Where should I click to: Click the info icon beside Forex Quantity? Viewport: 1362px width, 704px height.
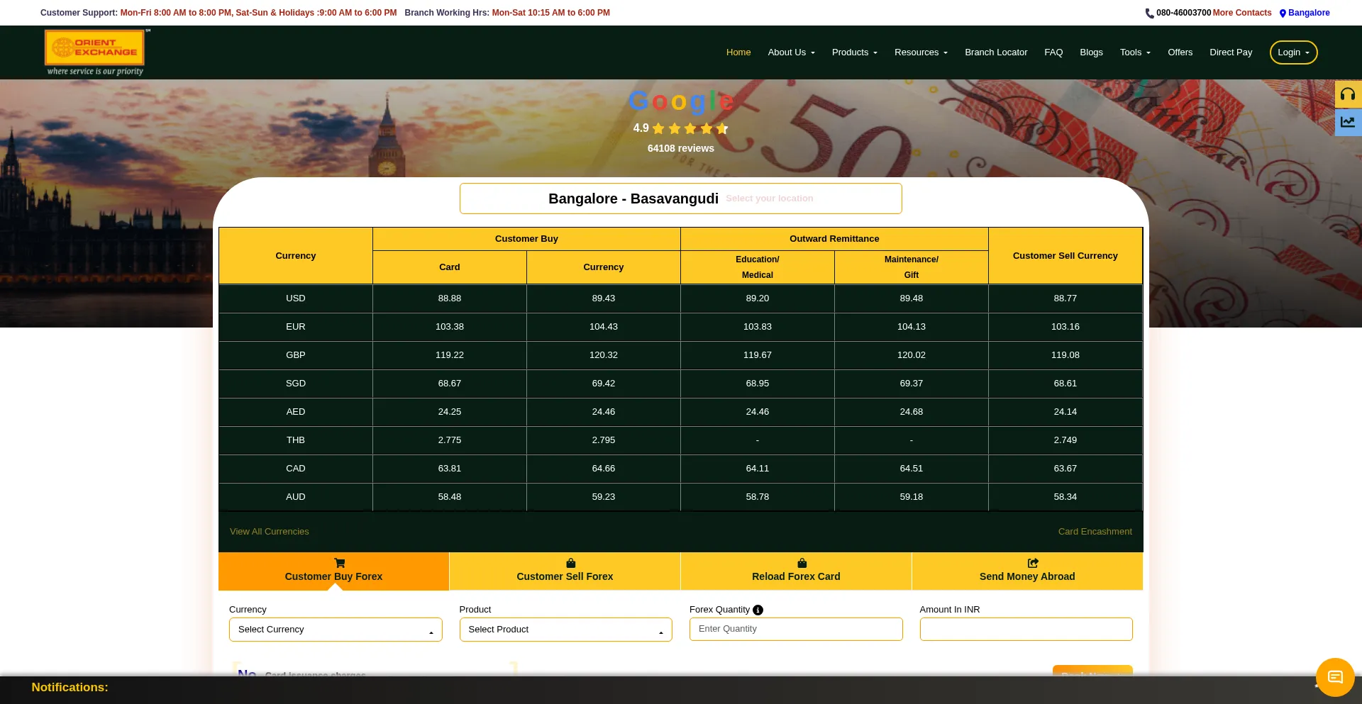pyautogui.click(x=758, y=610)
